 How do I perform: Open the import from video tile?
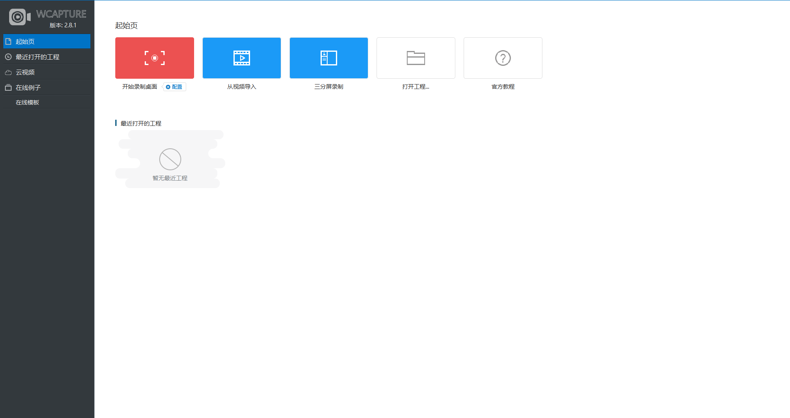click(x=242, y=58)
